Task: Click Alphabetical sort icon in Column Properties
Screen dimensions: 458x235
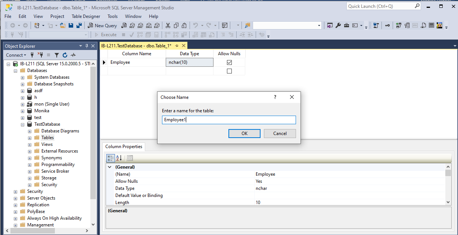Action: 119,158
